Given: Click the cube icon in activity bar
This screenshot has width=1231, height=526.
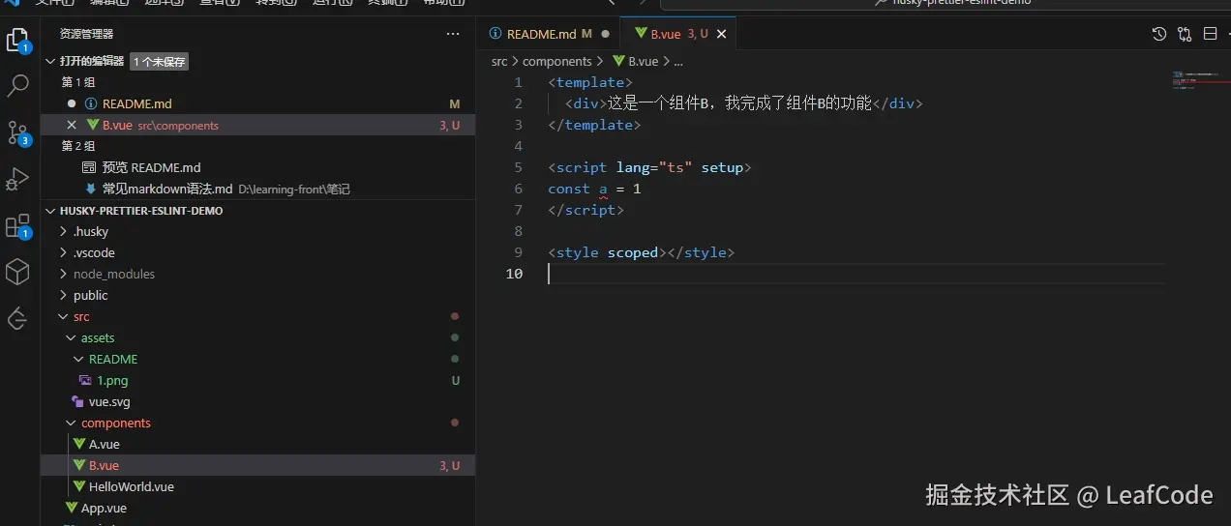Looking at the screenshot, I should coord(17,272).
